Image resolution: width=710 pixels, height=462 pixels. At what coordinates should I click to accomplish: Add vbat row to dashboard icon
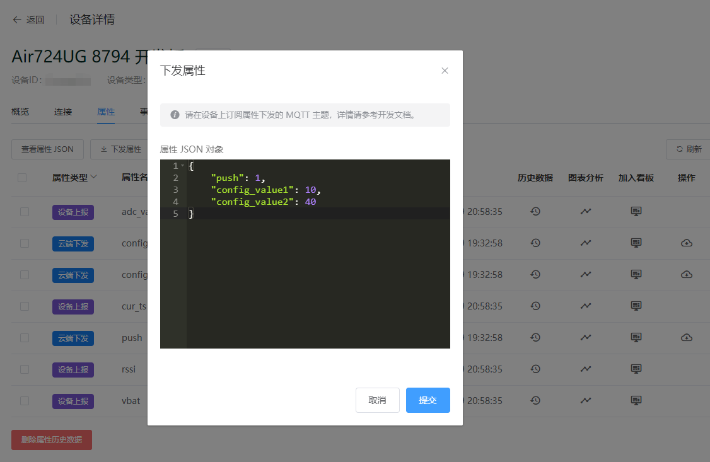tap(636, 400)
